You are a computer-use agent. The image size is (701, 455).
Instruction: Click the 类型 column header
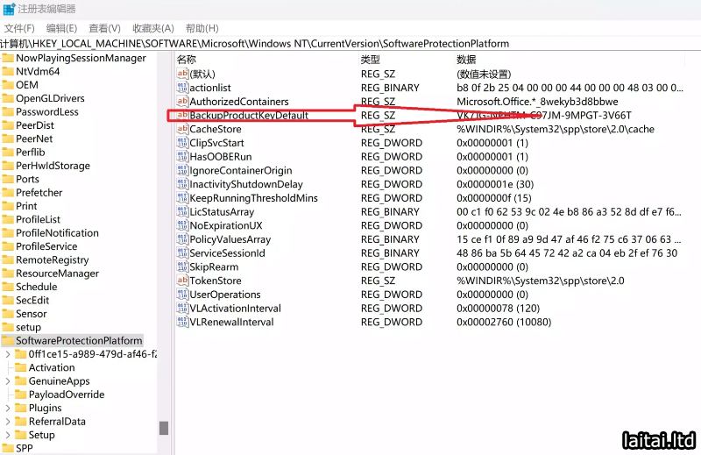point(371,59)
